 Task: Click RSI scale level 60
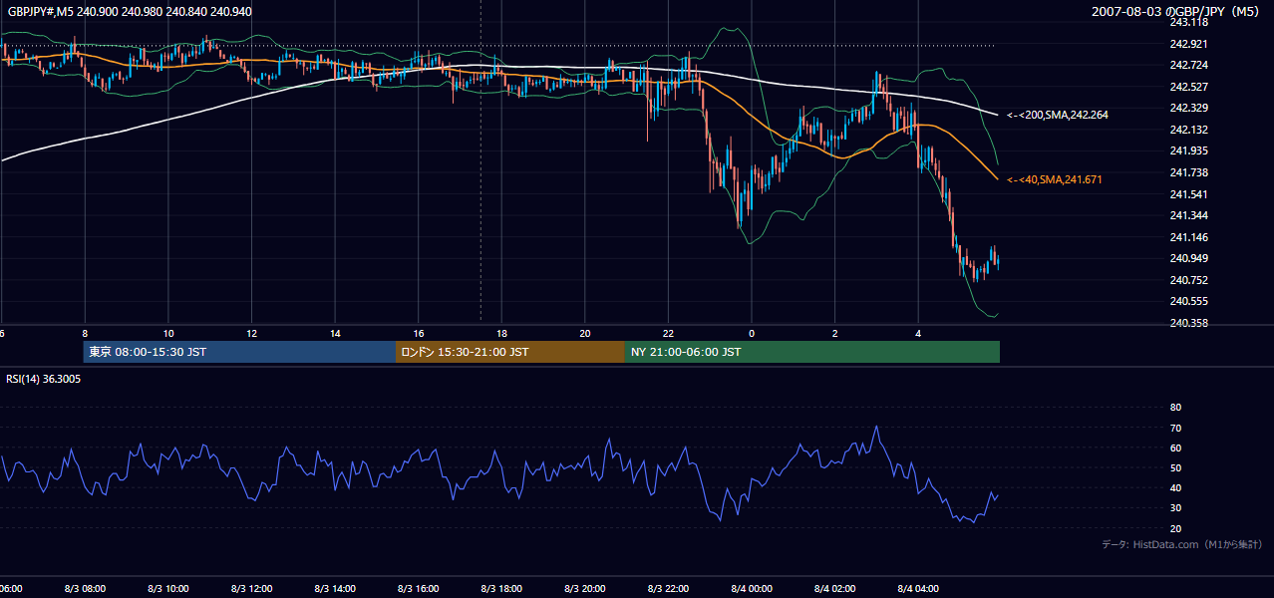point(1175,448)
